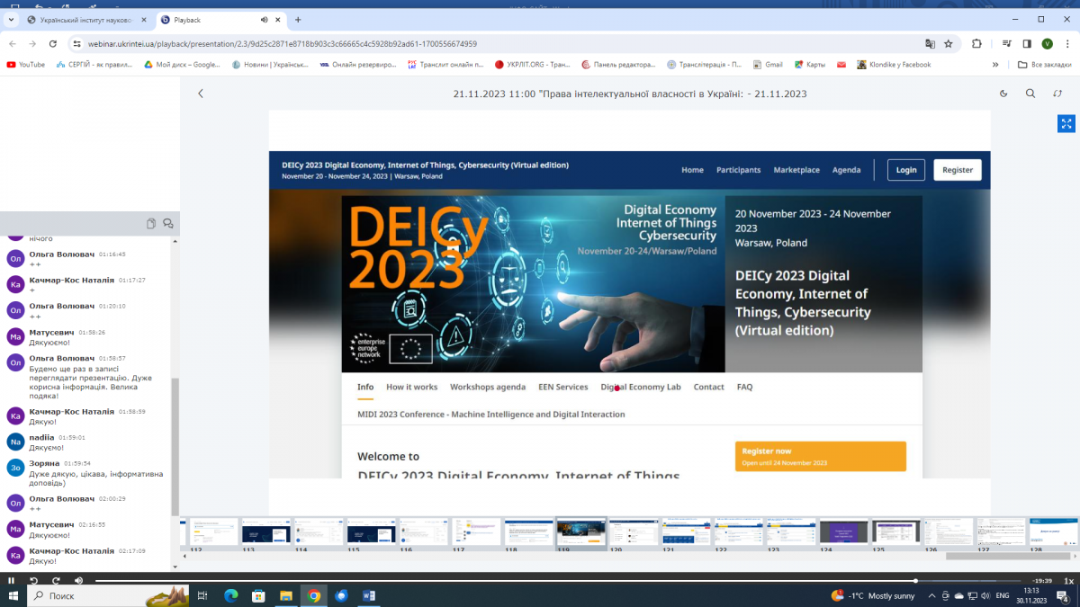Select slide thumbnail 121

[x=687, y=531]
